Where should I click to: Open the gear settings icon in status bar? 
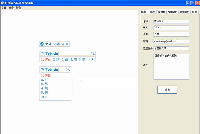(x=67, y=44)
